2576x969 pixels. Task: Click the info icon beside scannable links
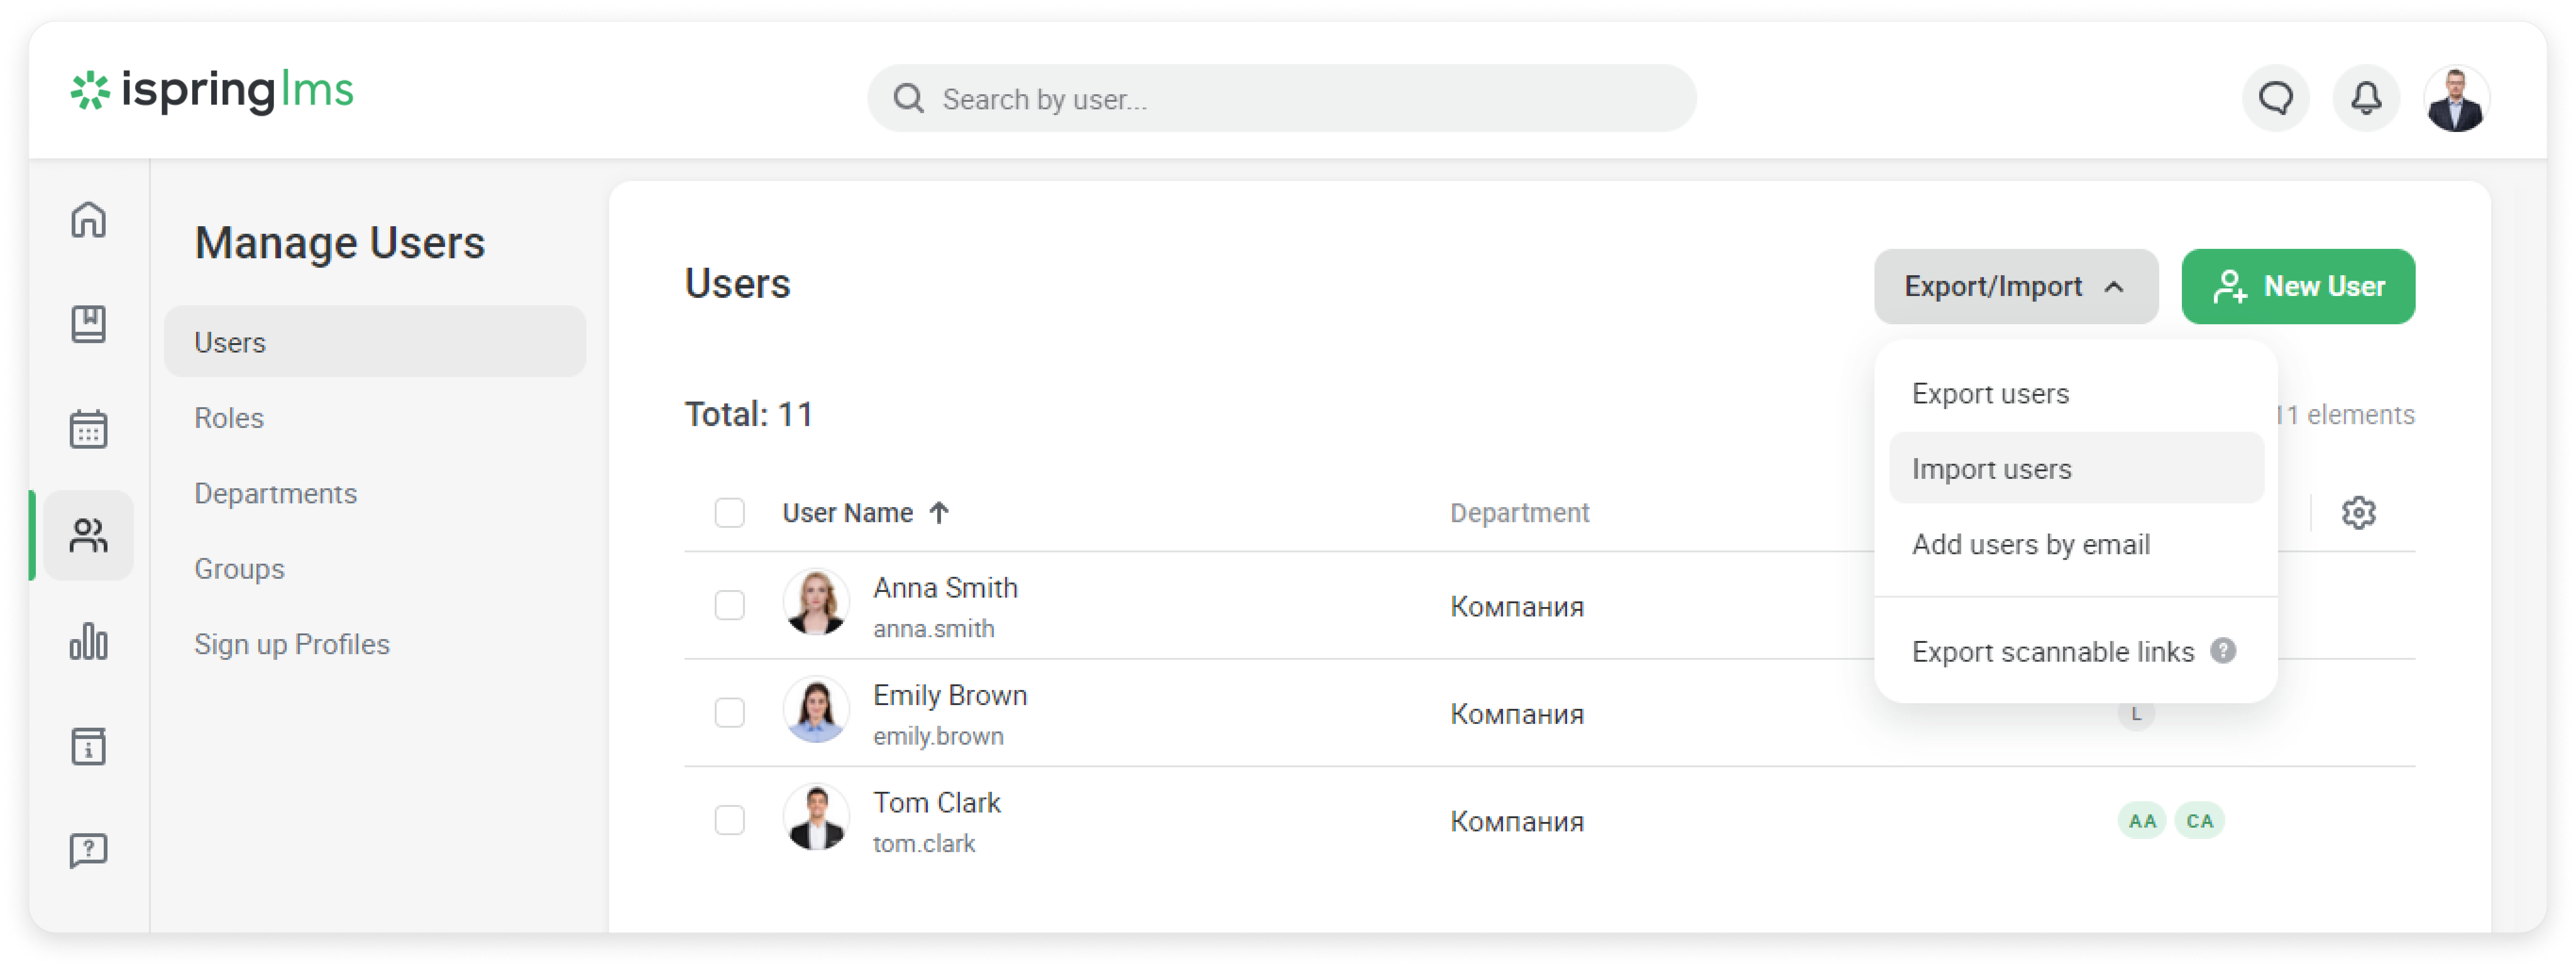[x=2222, y=651]
